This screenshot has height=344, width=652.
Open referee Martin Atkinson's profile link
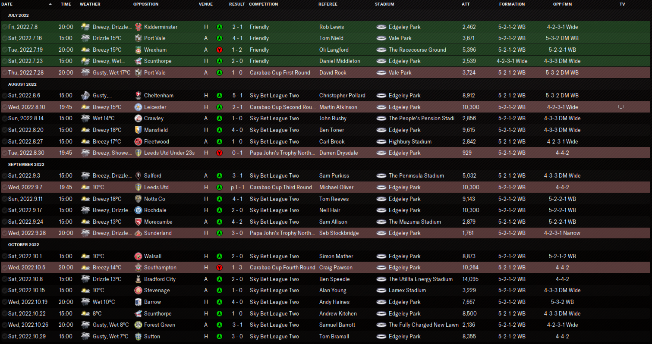[339, 107]
